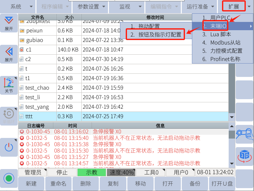The height and width of the screenshot is (191, 254).
Task: Select the 关节 joint coordinate icon
Action: 9,85
